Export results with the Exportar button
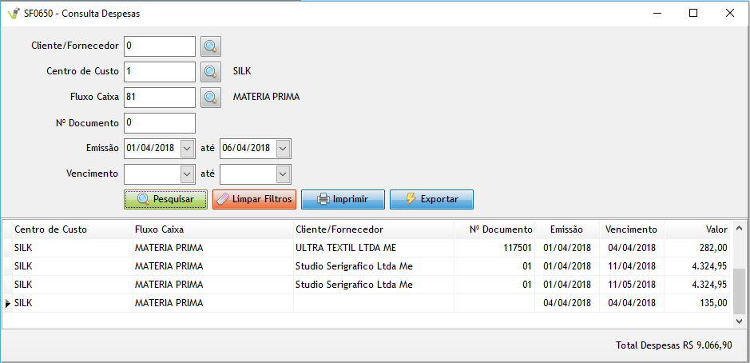Screen dimensions: 750x363 coord(431,199)
